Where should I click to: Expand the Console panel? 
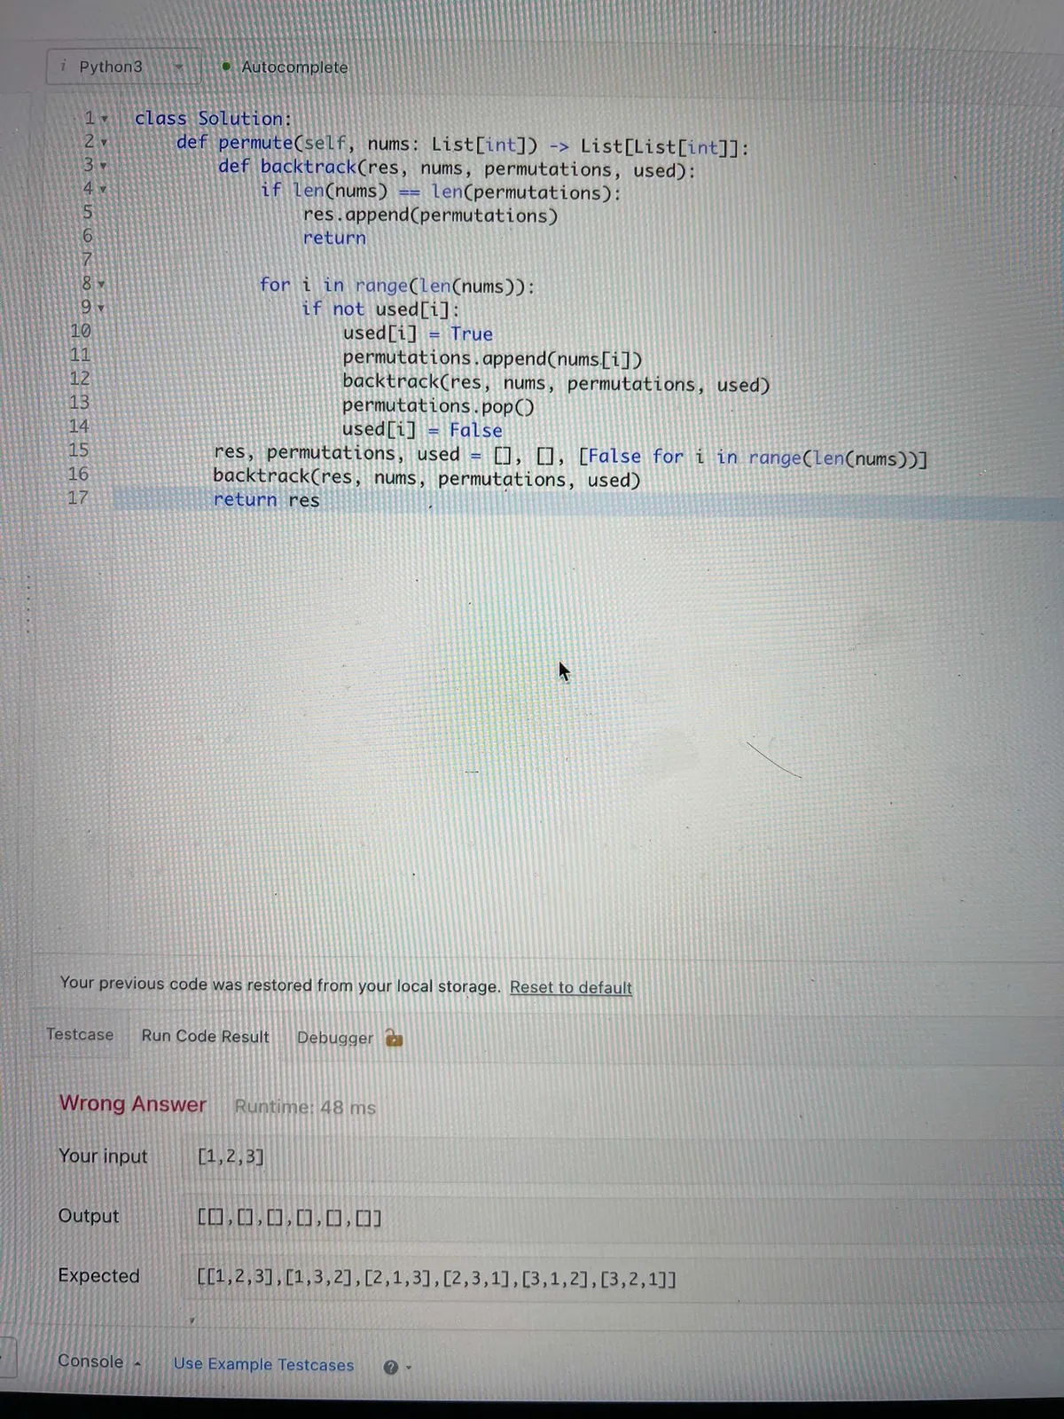click(x=98, y=1361)
